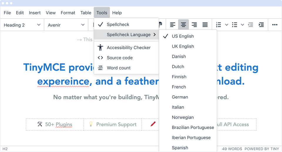Choose Italian as spellcheck language

point(188,107)
